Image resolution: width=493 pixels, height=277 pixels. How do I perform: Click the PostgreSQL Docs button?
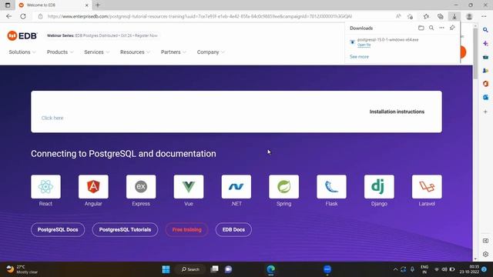click(x=58, y=229)
